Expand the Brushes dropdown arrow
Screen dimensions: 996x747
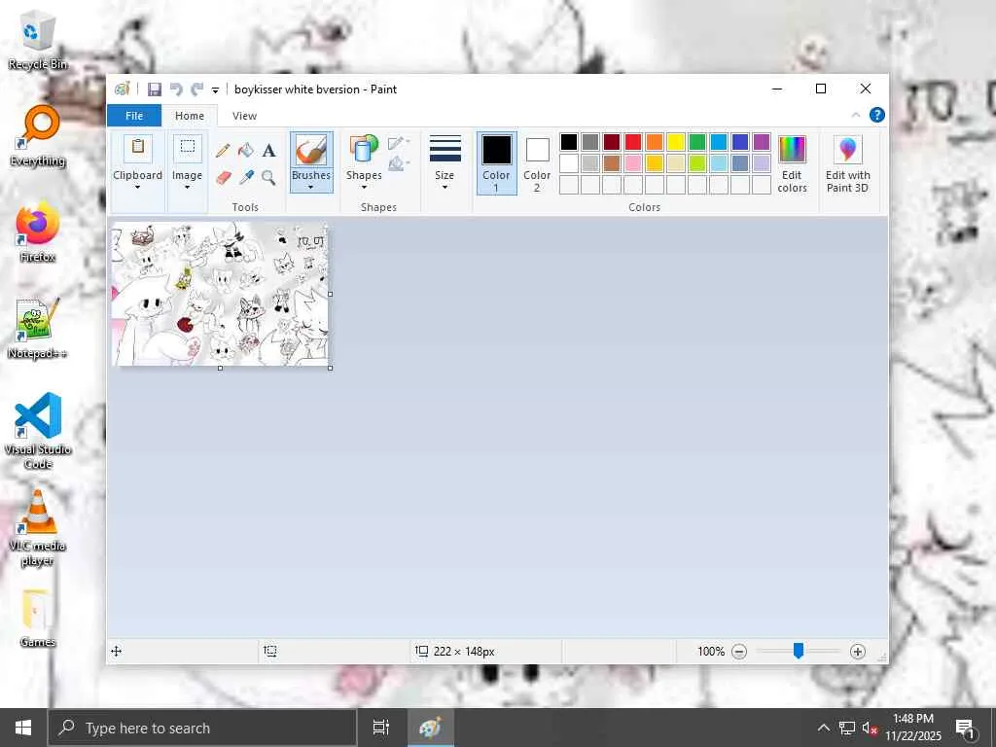click(x=311, y=188)
